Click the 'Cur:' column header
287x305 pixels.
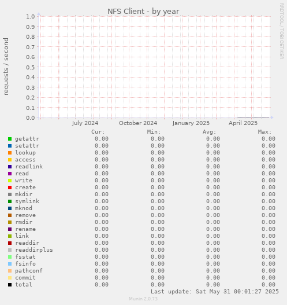coord(98,132)
